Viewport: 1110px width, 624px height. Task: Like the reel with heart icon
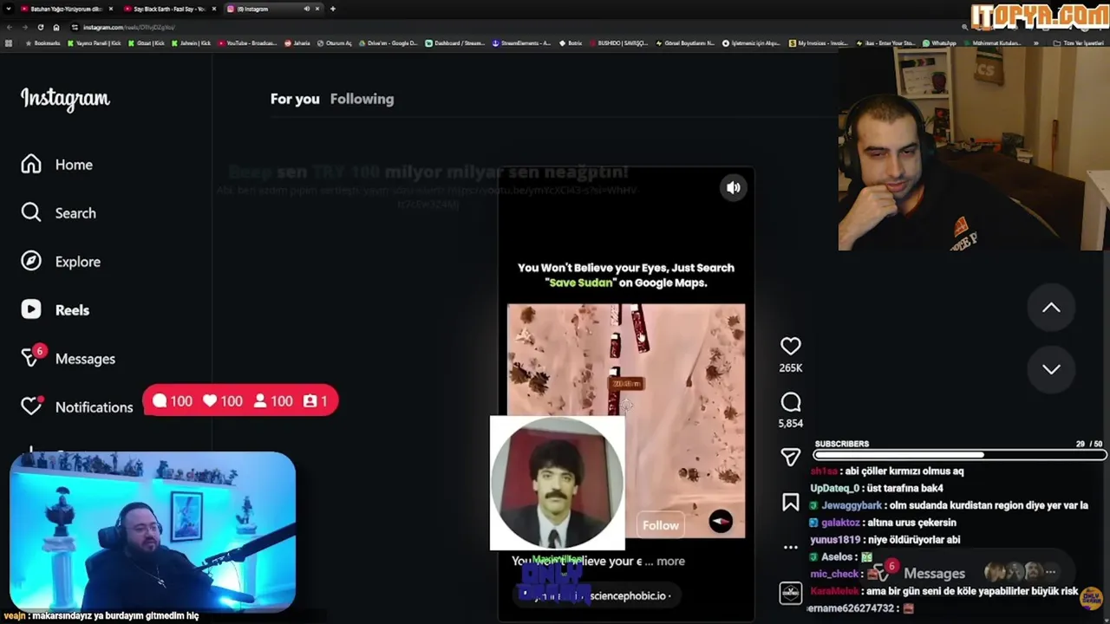790,346
